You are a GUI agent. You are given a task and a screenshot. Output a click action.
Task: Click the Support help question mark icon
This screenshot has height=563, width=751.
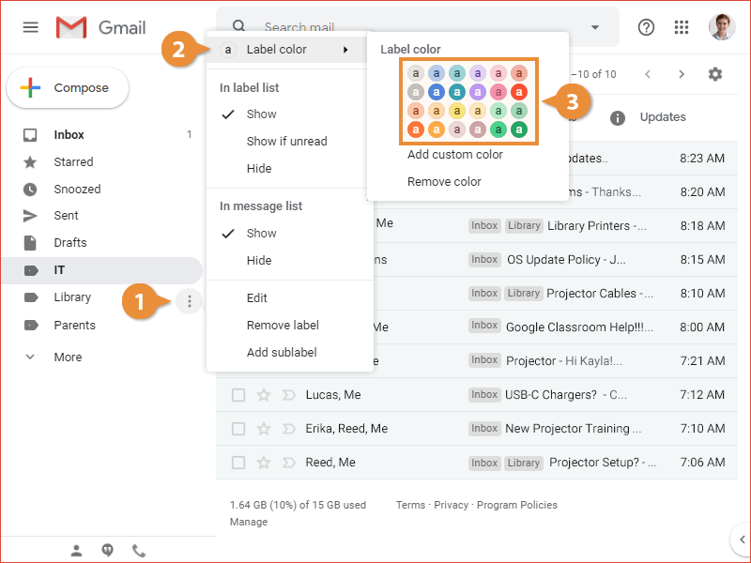click(x=646, y=27)
